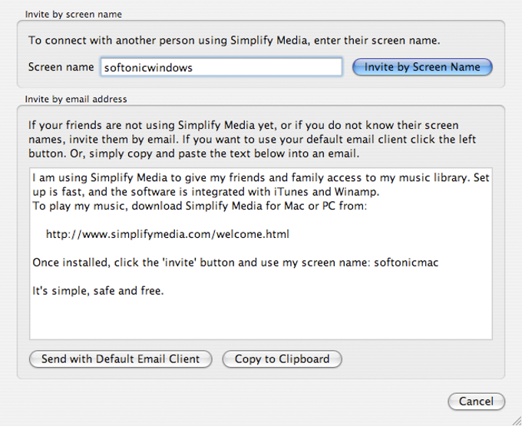Click the simplifymedia.com welcome URL in message
Viewport: 522px width, 426px height.
pyautogui.click(x=167, y=234)
